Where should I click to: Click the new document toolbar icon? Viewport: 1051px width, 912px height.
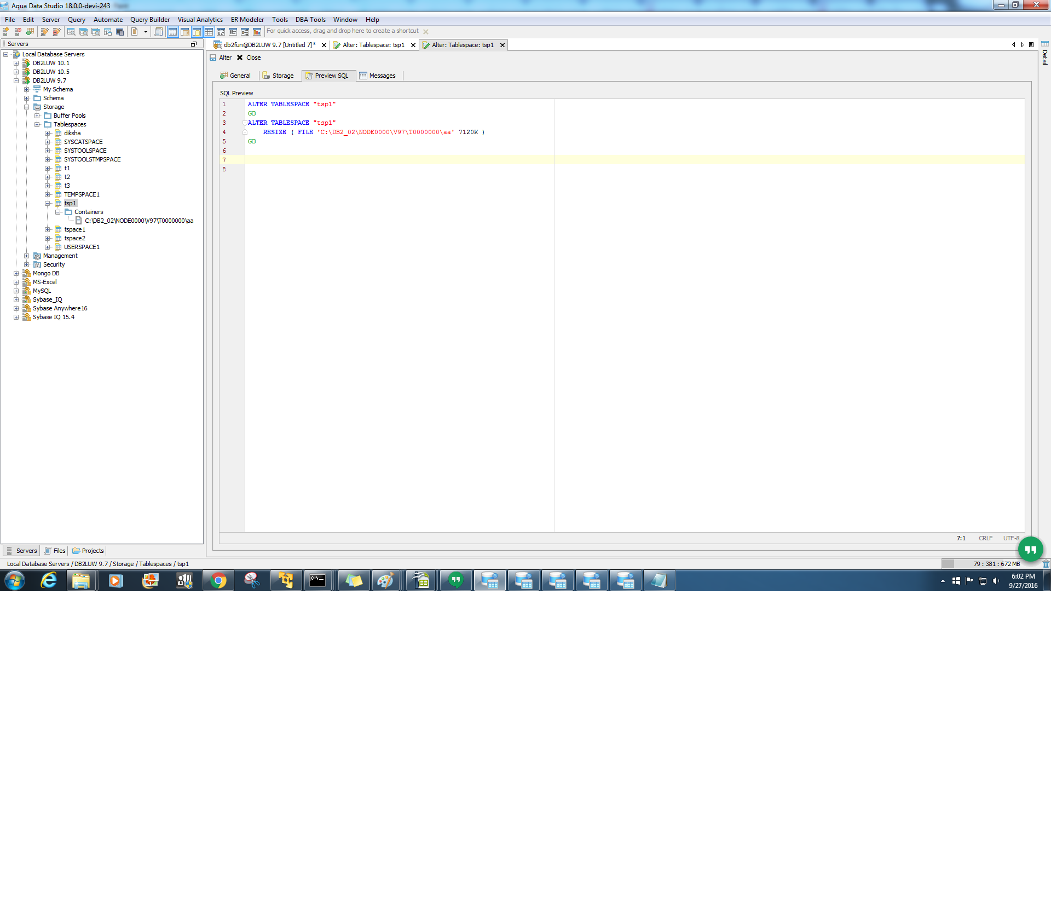tap(135, 32)
